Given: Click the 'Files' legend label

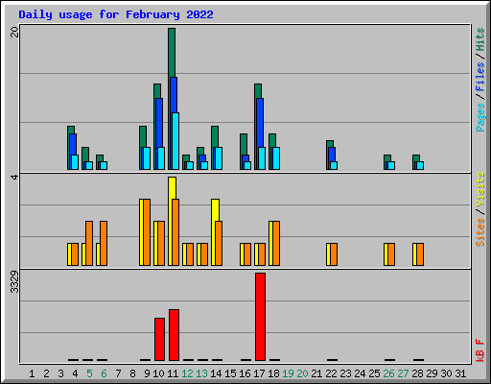Looking at the screenshot, I should (x=479, y=77).
